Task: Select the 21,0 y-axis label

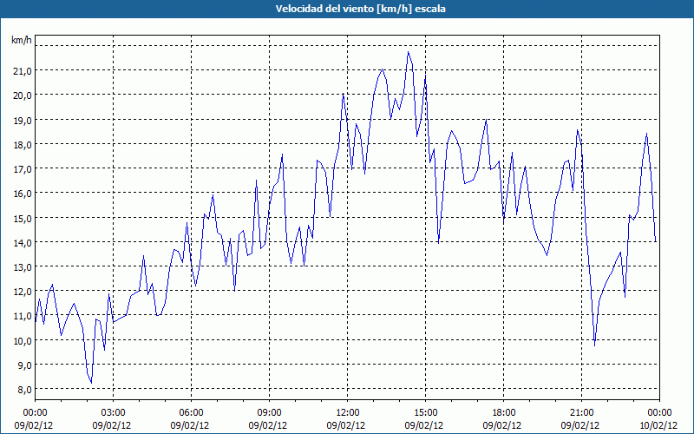Action: (x=22, y=70)
